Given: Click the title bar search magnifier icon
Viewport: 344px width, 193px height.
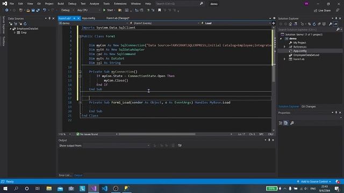Looking at the screenshot, I should tap(201, 4).
